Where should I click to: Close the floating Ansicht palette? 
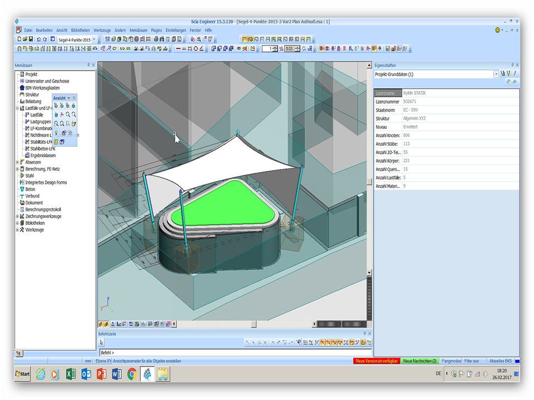(x=74, y=98)
